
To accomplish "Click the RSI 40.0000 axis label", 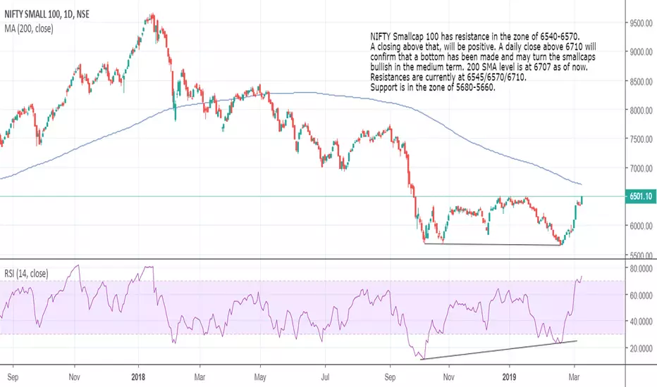I will [x=641, y=322].
